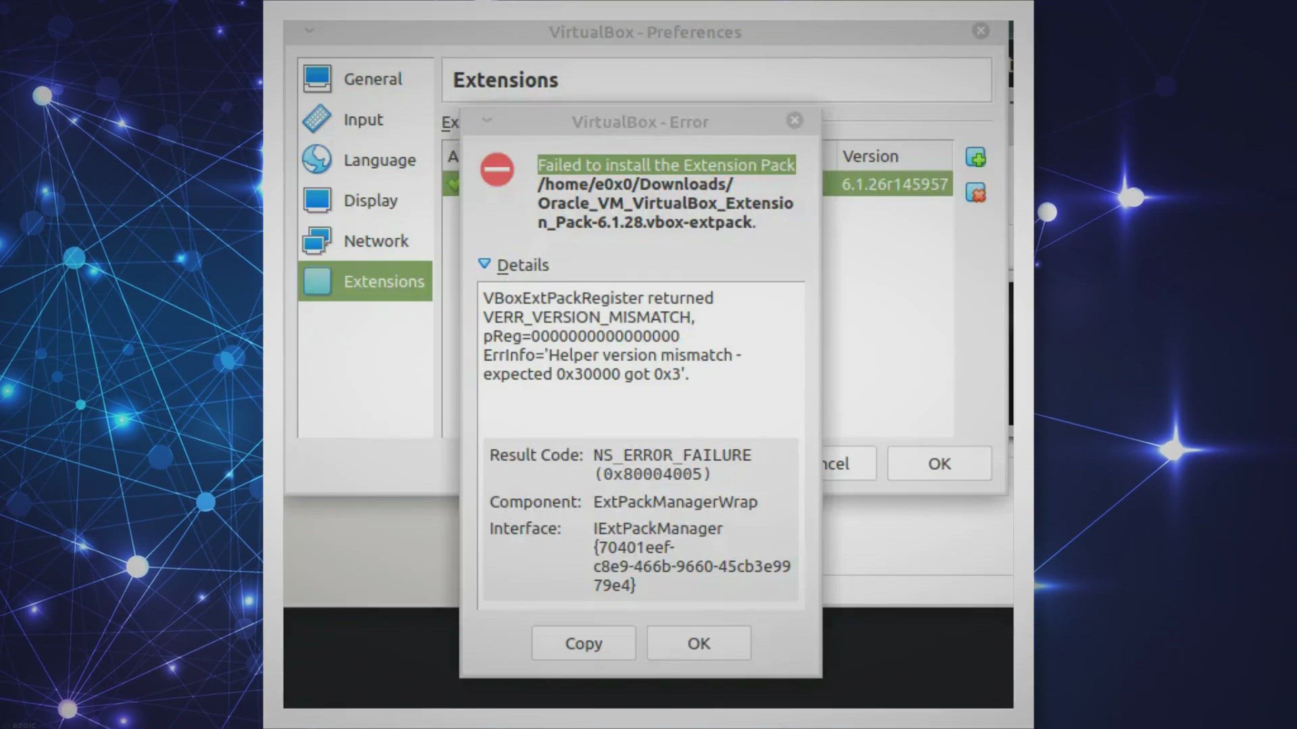
Task: Open the Network settings icon
Action: (x=317, y=240)
